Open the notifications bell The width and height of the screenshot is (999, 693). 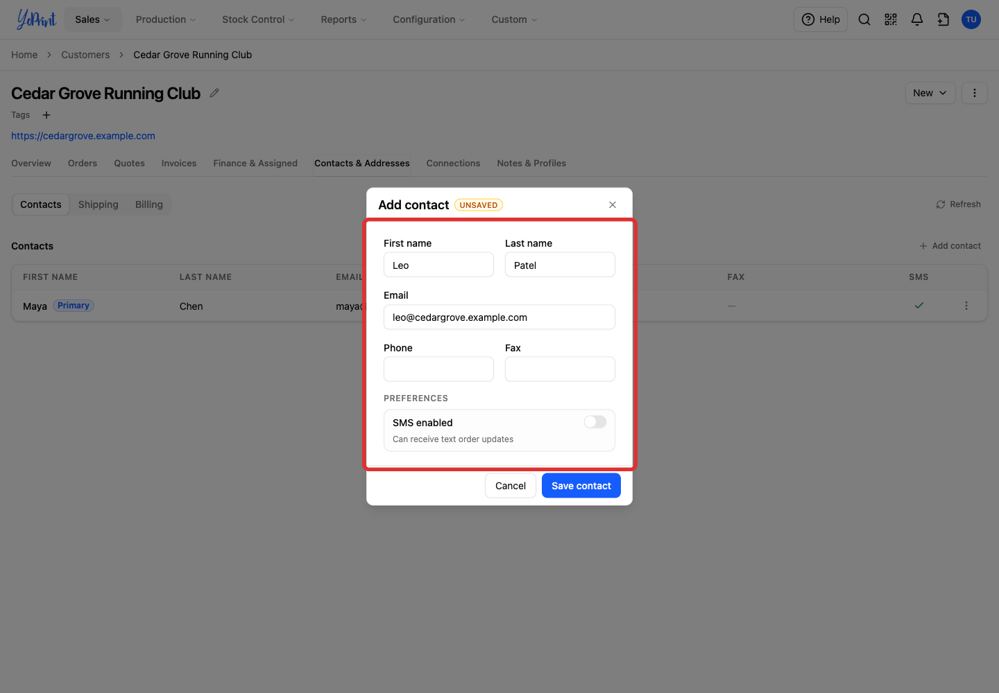pyautogui.click(x=917, y=19)
